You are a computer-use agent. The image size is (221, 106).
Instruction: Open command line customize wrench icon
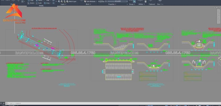click(x=4, y=103)
